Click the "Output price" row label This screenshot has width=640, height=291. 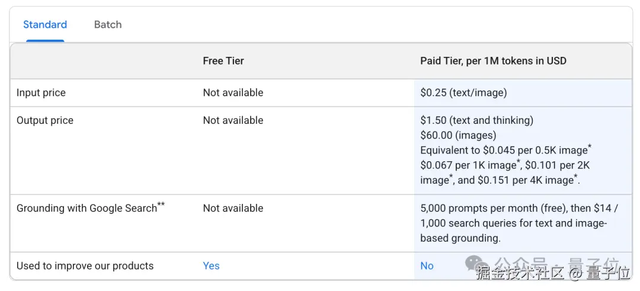[x=45, y=120]
